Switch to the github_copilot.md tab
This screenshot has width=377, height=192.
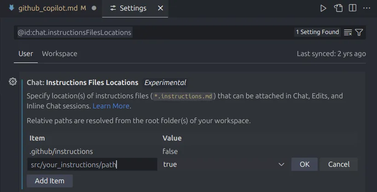(52, 8)
